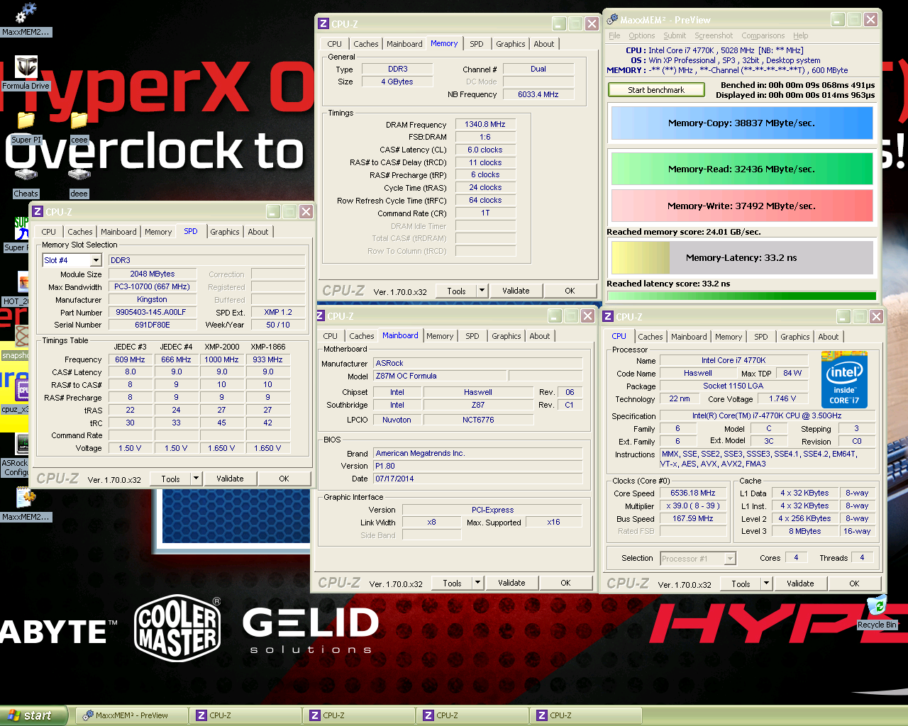
Task: Click the Bus Speed value 167.59 MHz
Action: tap(693, 518)
